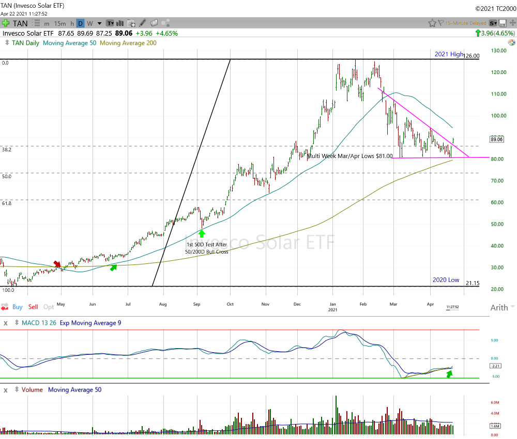
Task: Click the '2021 High' annotation label
Action: point(449,54)
